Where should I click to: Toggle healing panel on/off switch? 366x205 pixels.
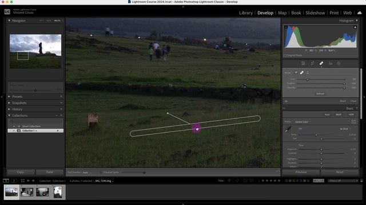(286, 101)
